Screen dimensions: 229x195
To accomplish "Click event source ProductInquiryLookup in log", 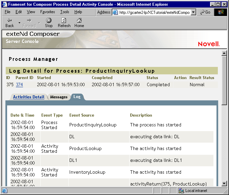I will (93, 125).
